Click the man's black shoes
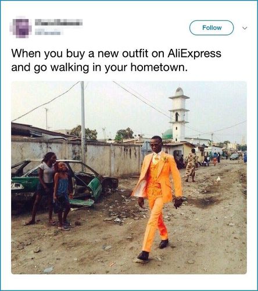 coord(153,250)
